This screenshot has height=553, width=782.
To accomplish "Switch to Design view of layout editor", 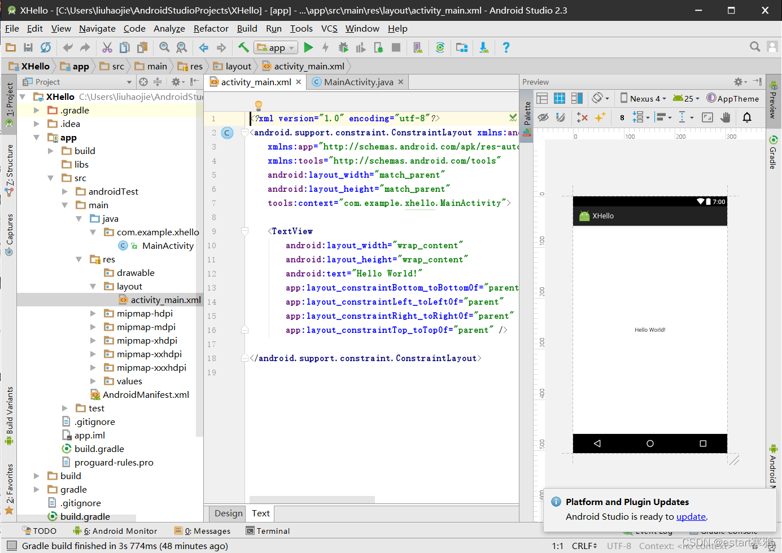I will (228, 513).
